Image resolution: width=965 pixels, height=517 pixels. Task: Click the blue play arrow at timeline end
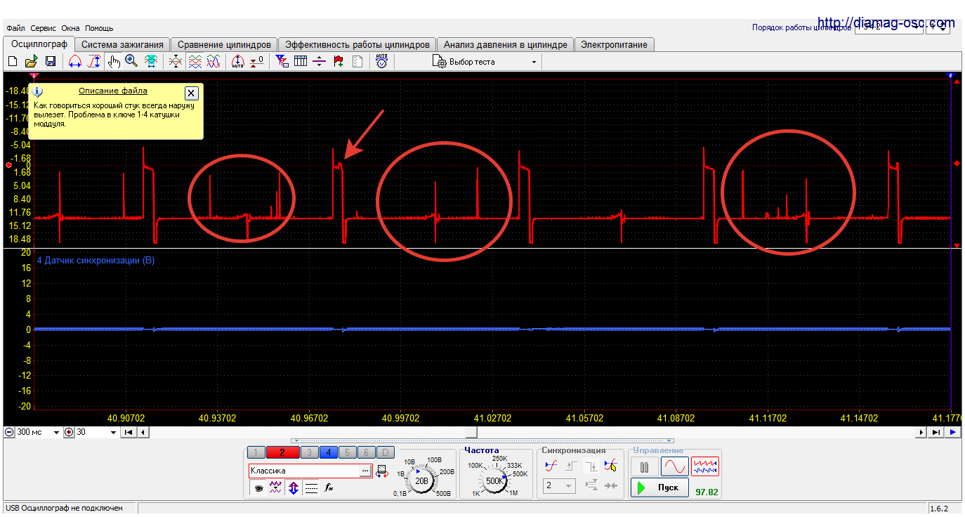click(952, 433)
